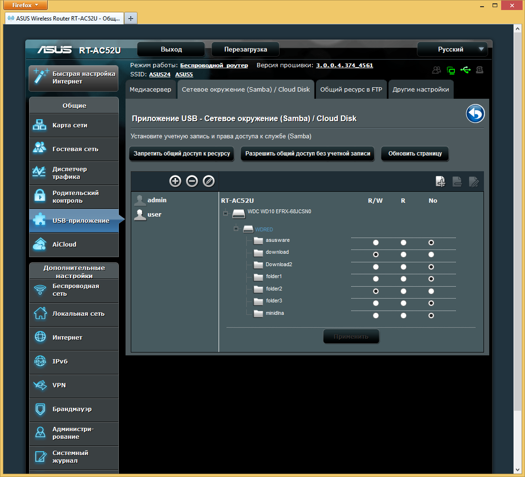Click the Перезагрузка reboot button
The height and width of the screenshot is (477, 525).
(x=245, y=50)
